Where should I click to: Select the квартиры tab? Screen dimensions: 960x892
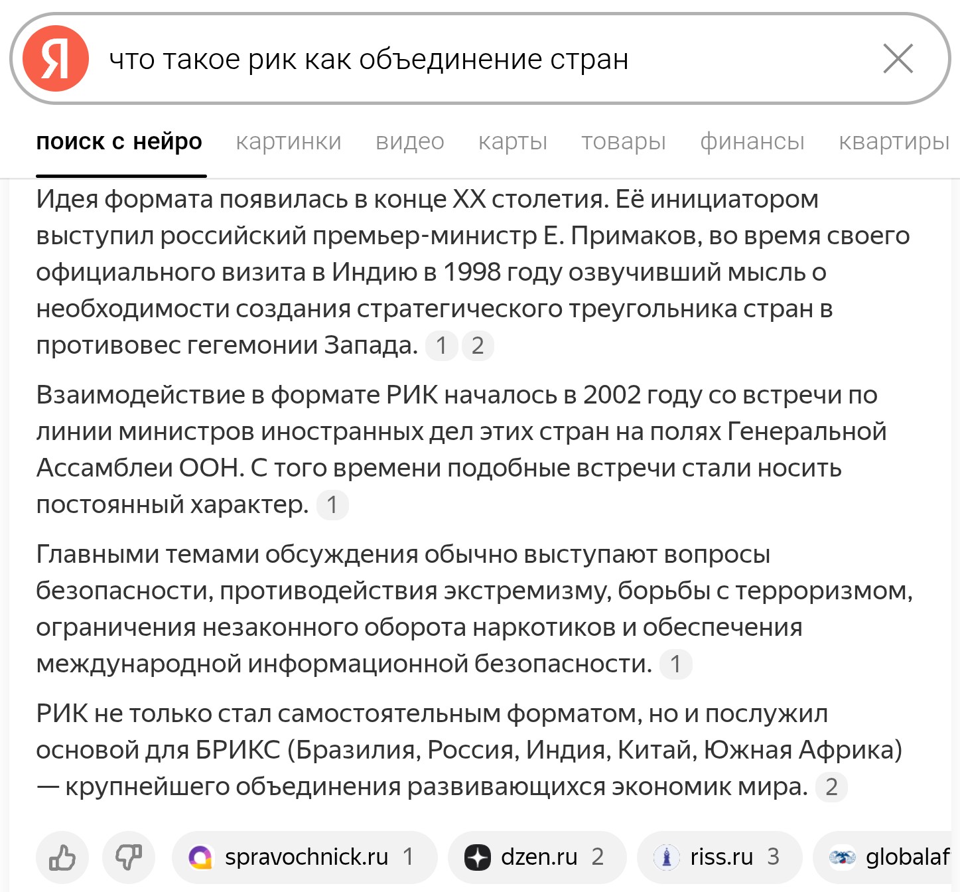894,141
